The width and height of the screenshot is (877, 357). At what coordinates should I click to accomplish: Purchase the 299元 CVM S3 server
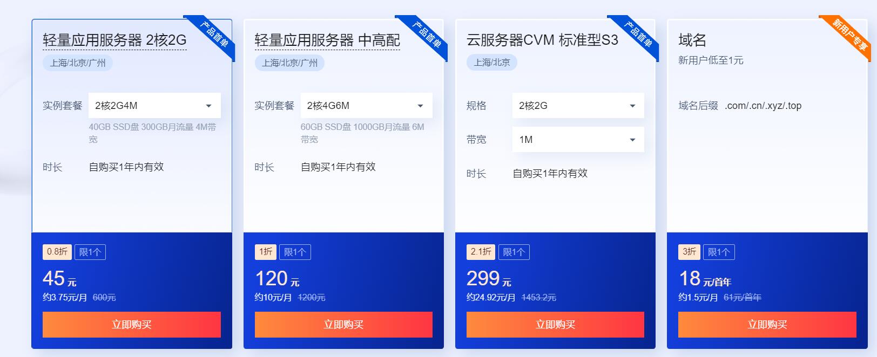point(555,325)
